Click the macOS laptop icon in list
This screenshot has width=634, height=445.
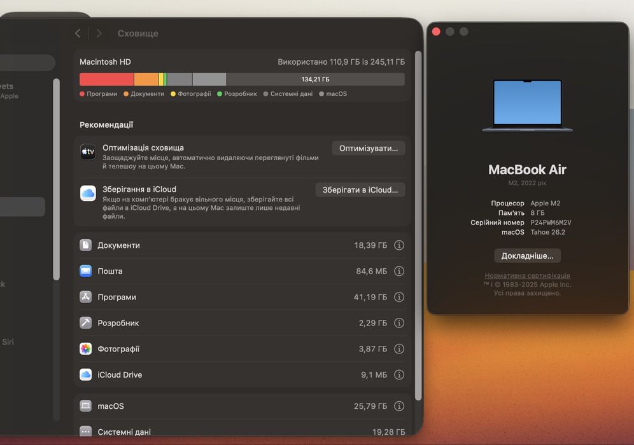pyautogui.click(x=85, y=406)
